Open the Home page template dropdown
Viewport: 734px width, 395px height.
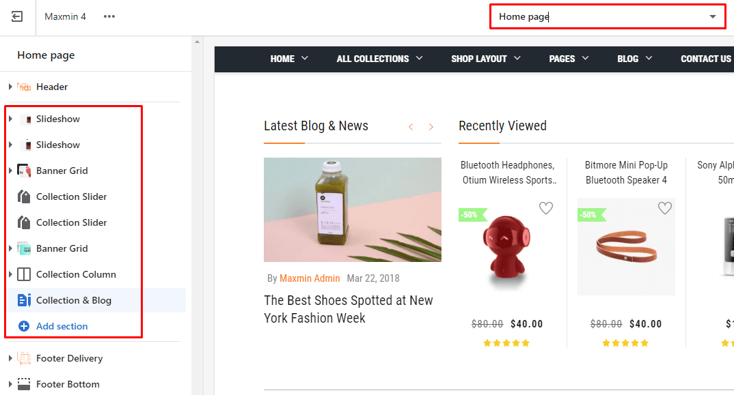coord(607,17)
